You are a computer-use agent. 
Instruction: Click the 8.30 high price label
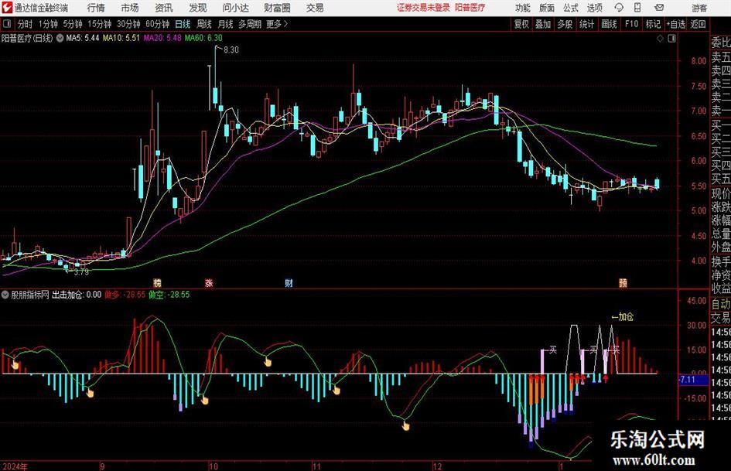tap(231, 50)
